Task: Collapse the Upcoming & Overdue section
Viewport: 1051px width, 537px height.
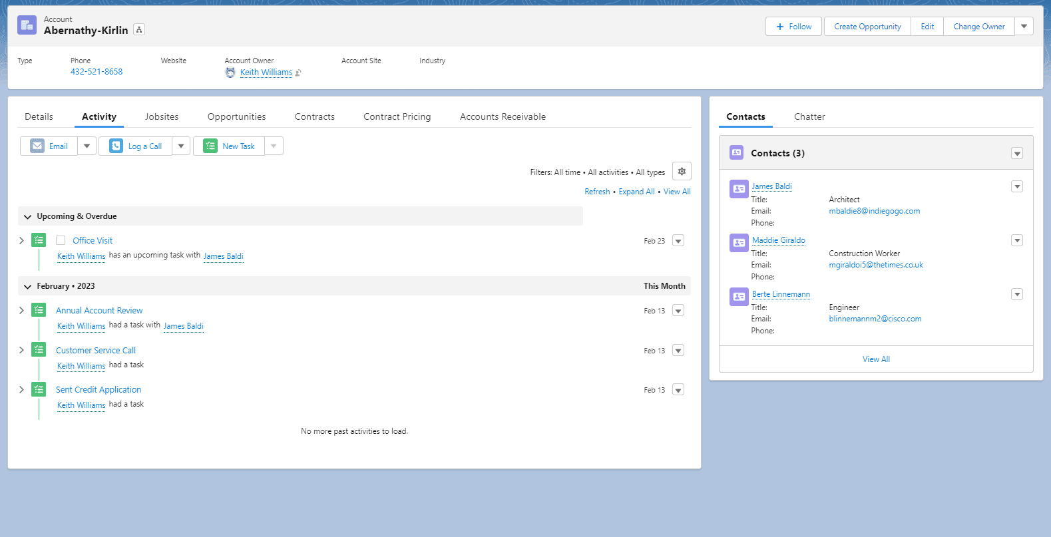Action: pos(28,217)
